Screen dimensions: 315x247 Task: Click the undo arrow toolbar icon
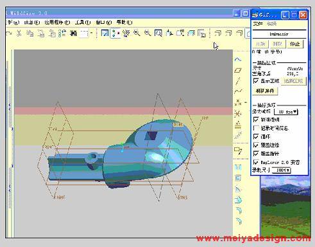click(x=8, y=33)
